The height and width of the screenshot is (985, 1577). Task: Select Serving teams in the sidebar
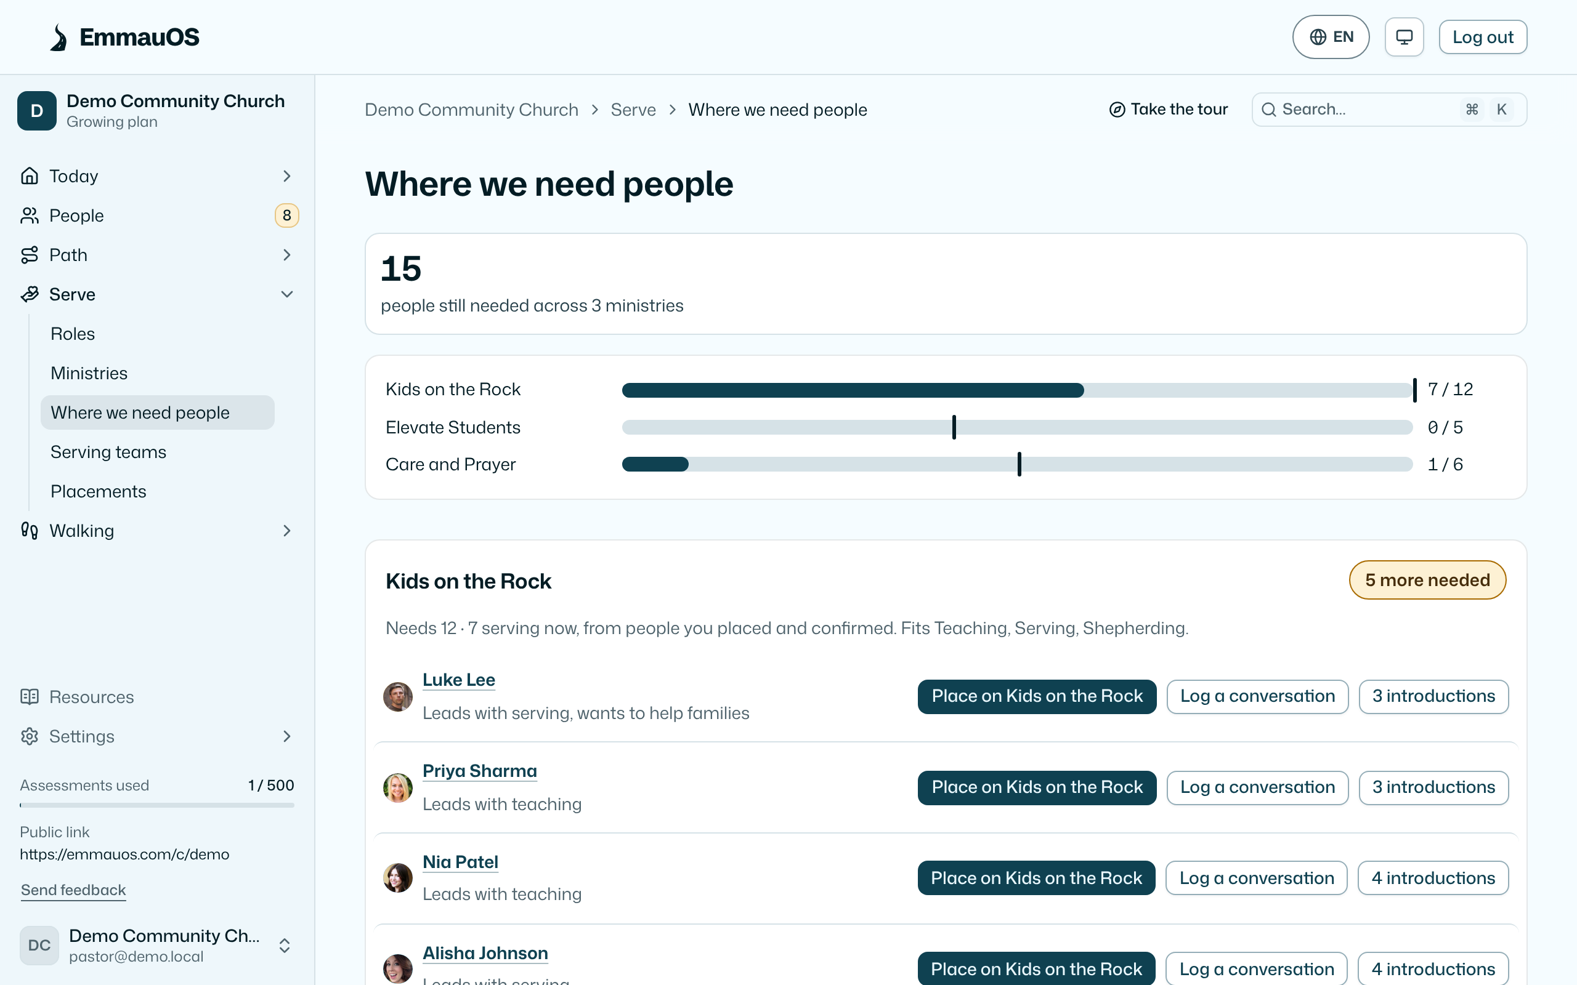click(x=156, y=452)
